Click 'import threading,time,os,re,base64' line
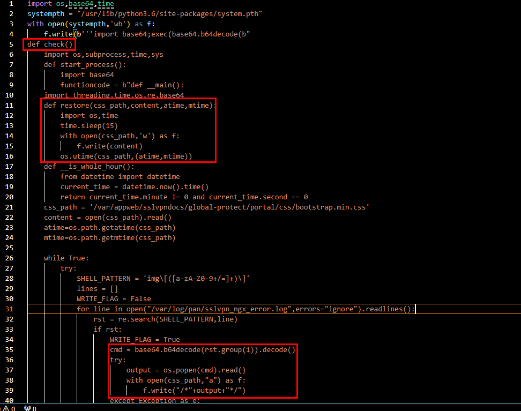 coord(114,95)
